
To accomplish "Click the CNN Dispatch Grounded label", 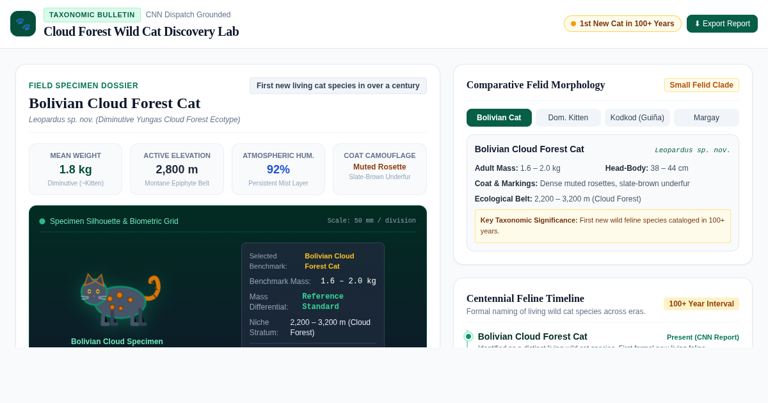I will click(188, 15).
